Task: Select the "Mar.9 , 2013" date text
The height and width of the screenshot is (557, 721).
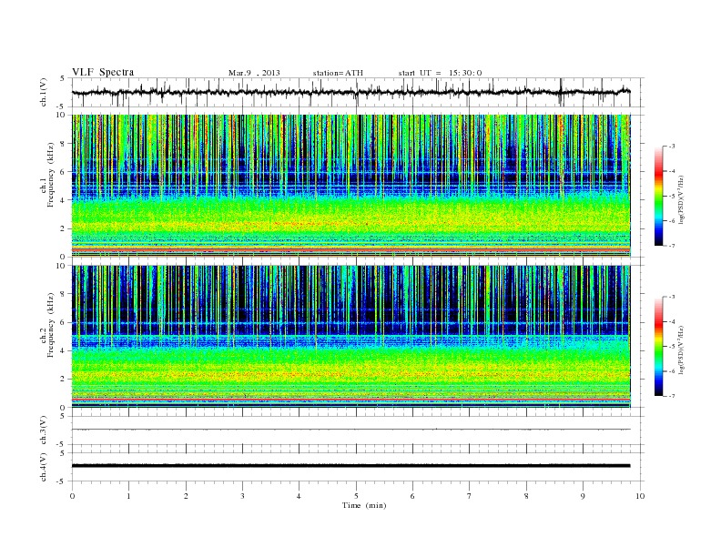Action: [254, 73]
